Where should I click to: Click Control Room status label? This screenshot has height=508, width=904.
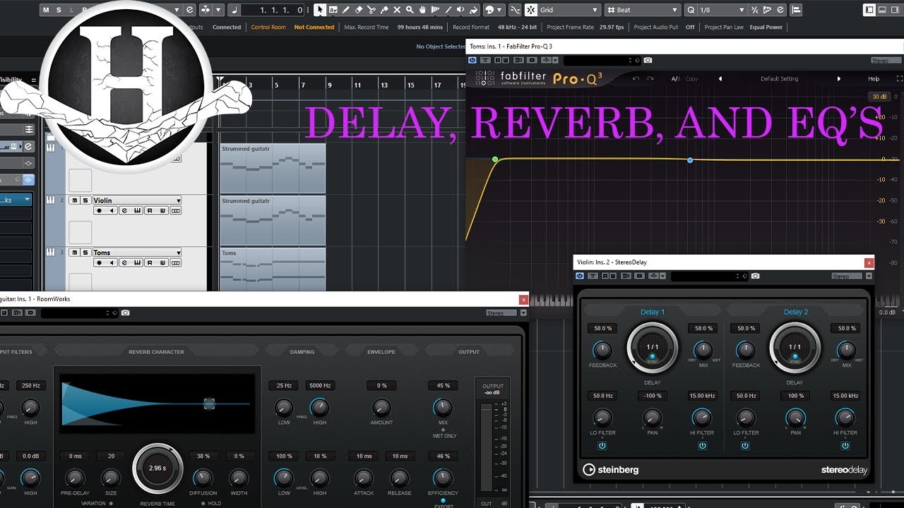pos(268,27)
